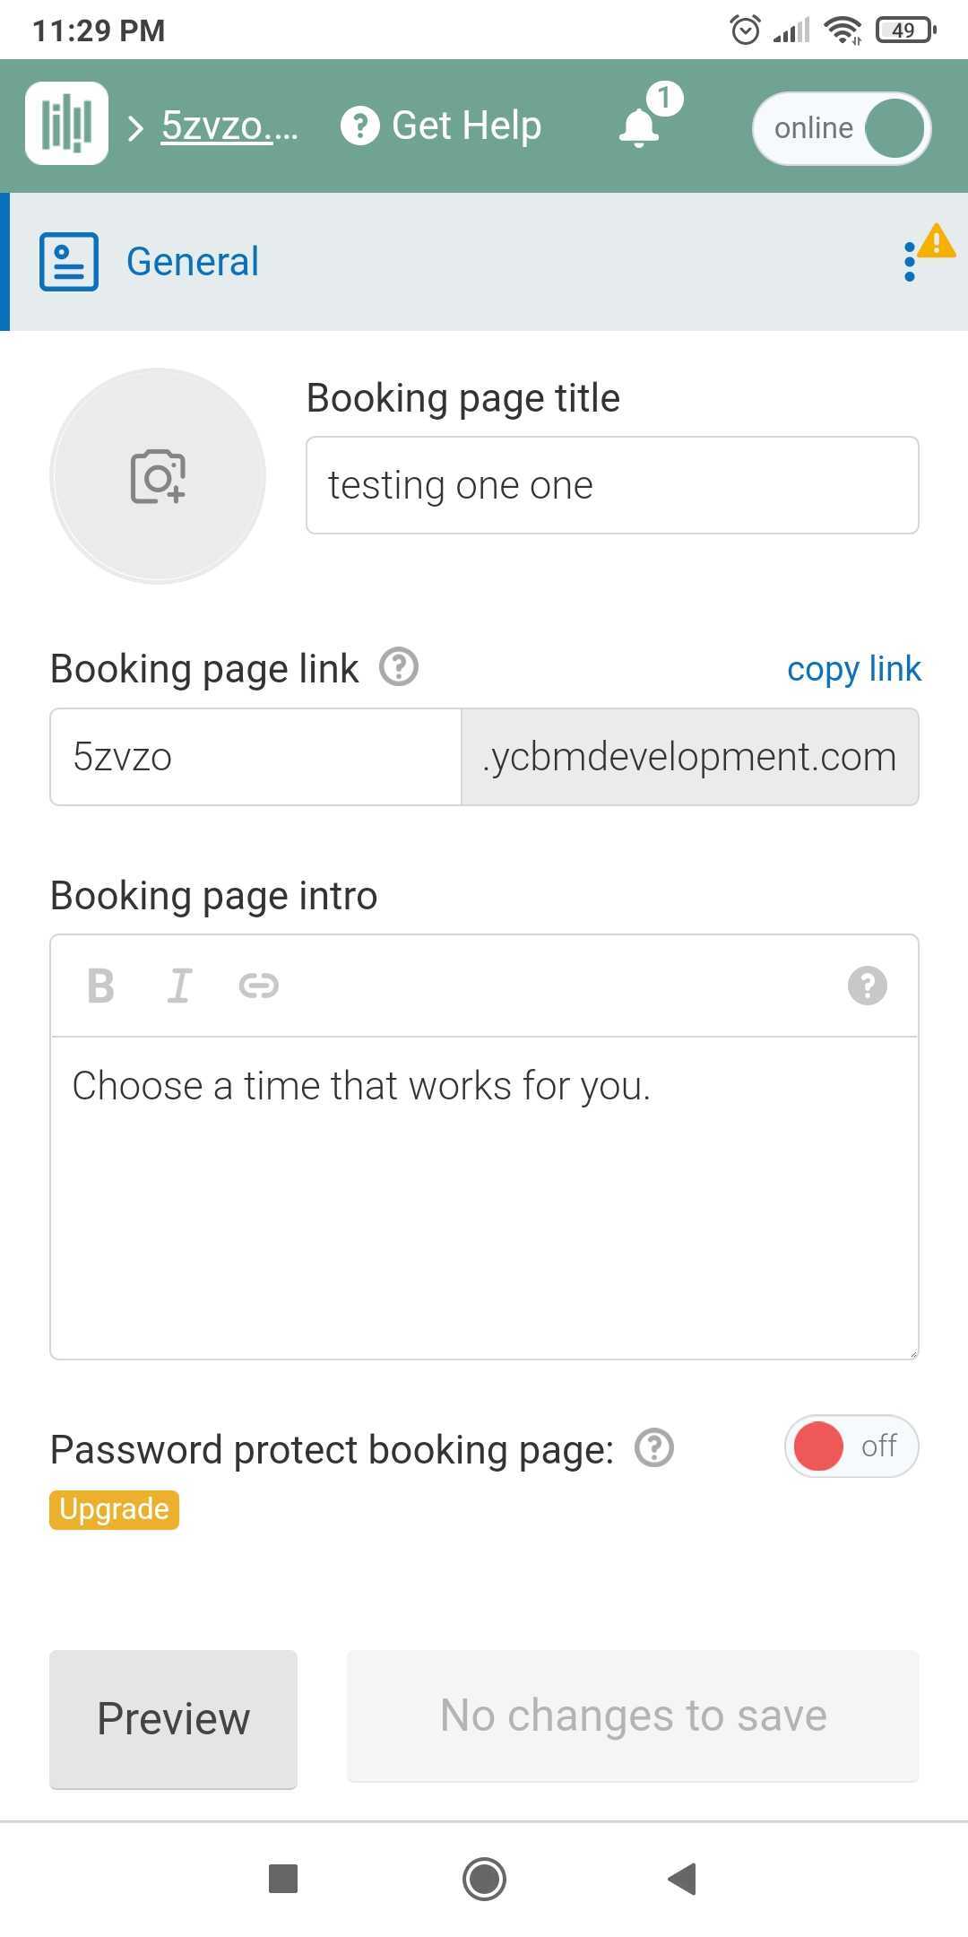
Task: Upload a photo using the camera placeholder
Action: point(158,476)
